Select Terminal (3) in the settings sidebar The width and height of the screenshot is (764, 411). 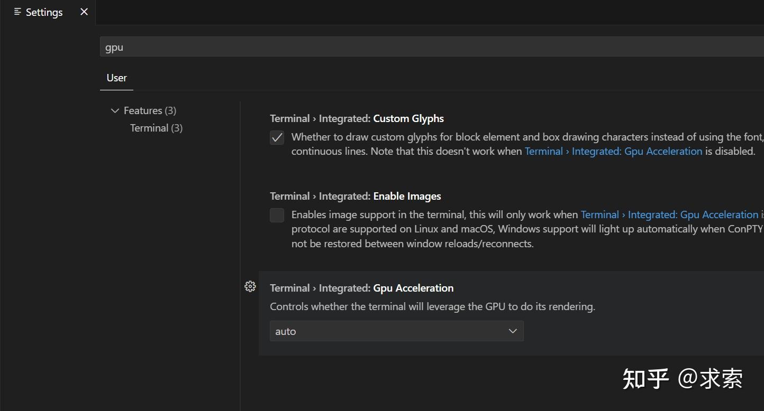coord(156,128)
